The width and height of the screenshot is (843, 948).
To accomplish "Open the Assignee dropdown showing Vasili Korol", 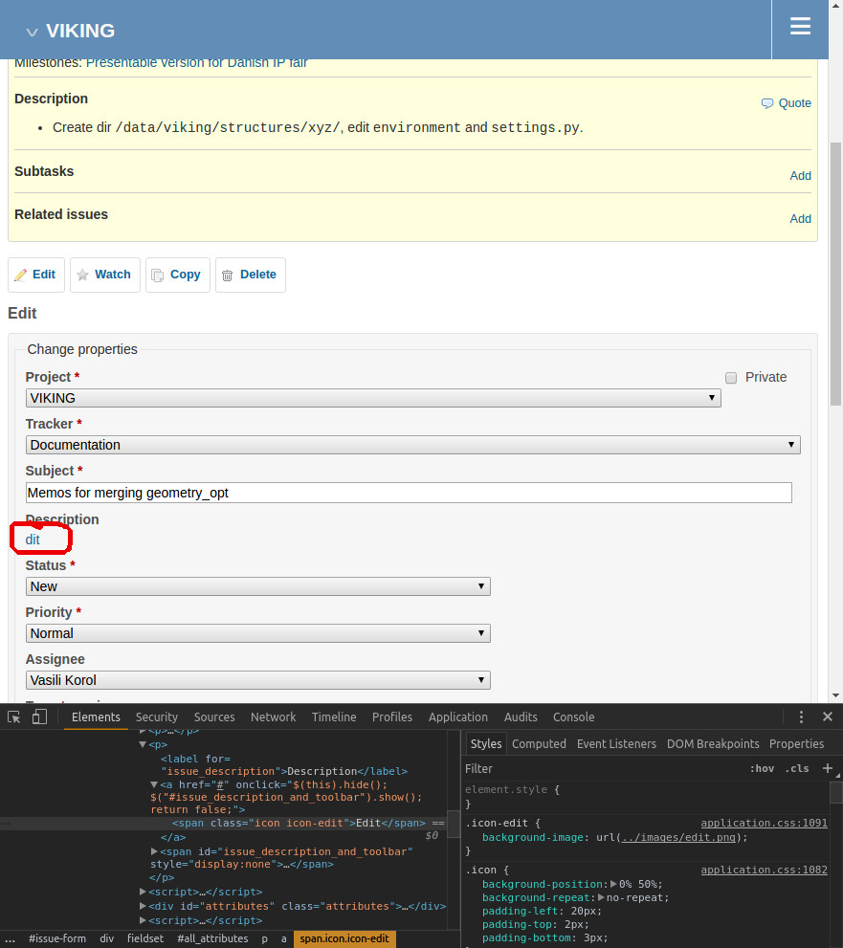I will tap(258, 680).
